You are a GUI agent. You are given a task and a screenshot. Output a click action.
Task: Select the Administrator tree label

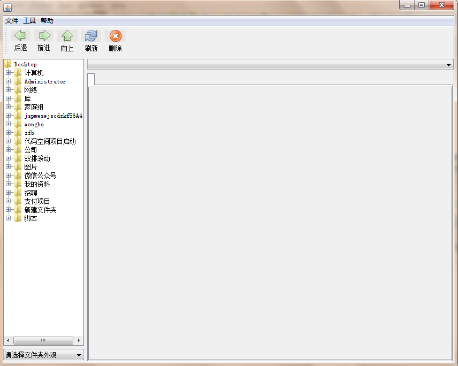(45, 81)
